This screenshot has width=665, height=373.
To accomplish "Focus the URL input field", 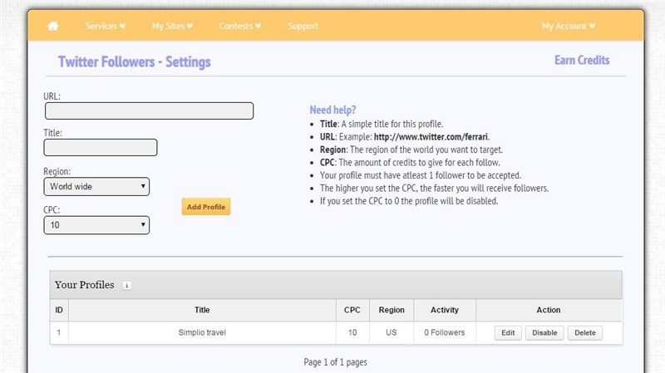I will [x=149, y=111].
